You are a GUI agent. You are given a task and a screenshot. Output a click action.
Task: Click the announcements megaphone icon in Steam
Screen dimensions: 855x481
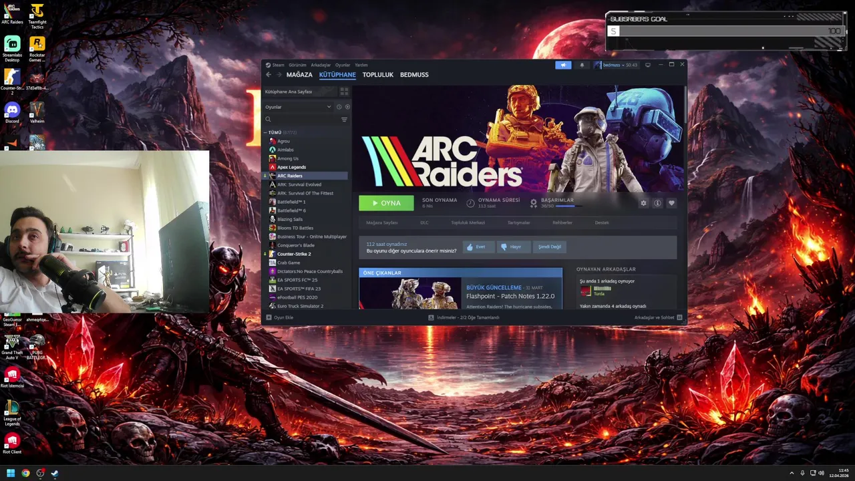tap(563, 65)
